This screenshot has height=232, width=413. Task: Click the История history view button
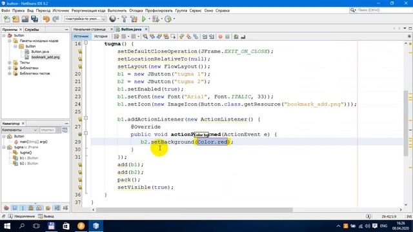101,36
